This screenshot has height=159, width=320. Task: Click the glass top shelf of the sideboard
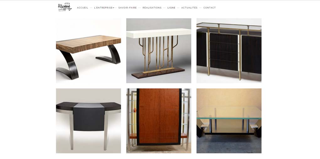(229, 27)
